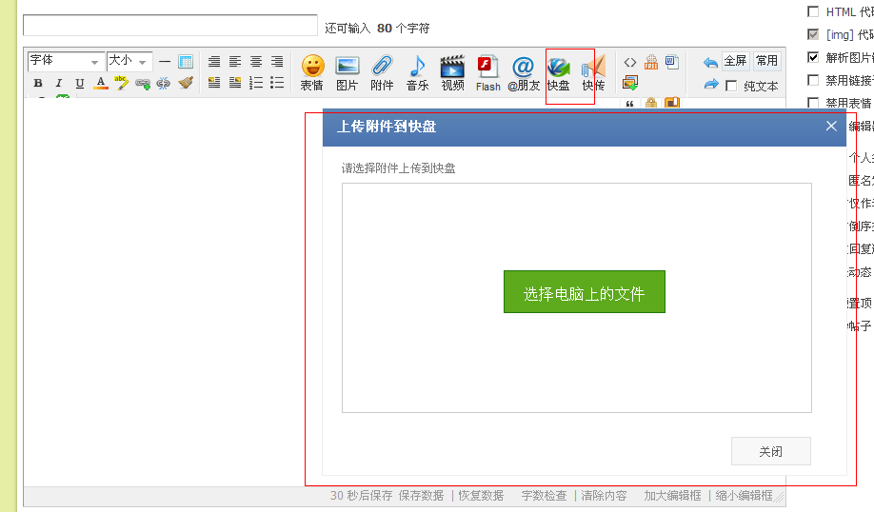The width and height of the screenshot is (874, 512).
Task: Open the 大小 font size dropdown
Action: [129, 61]
